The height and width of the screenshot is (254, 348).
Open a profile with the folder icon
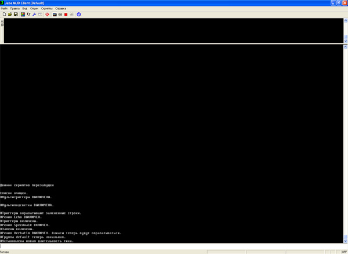[10, 15]
